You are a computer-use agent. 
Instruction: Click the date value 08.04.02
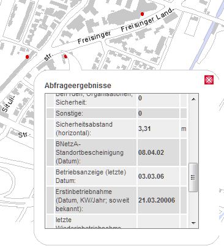(x=151, y=152)
